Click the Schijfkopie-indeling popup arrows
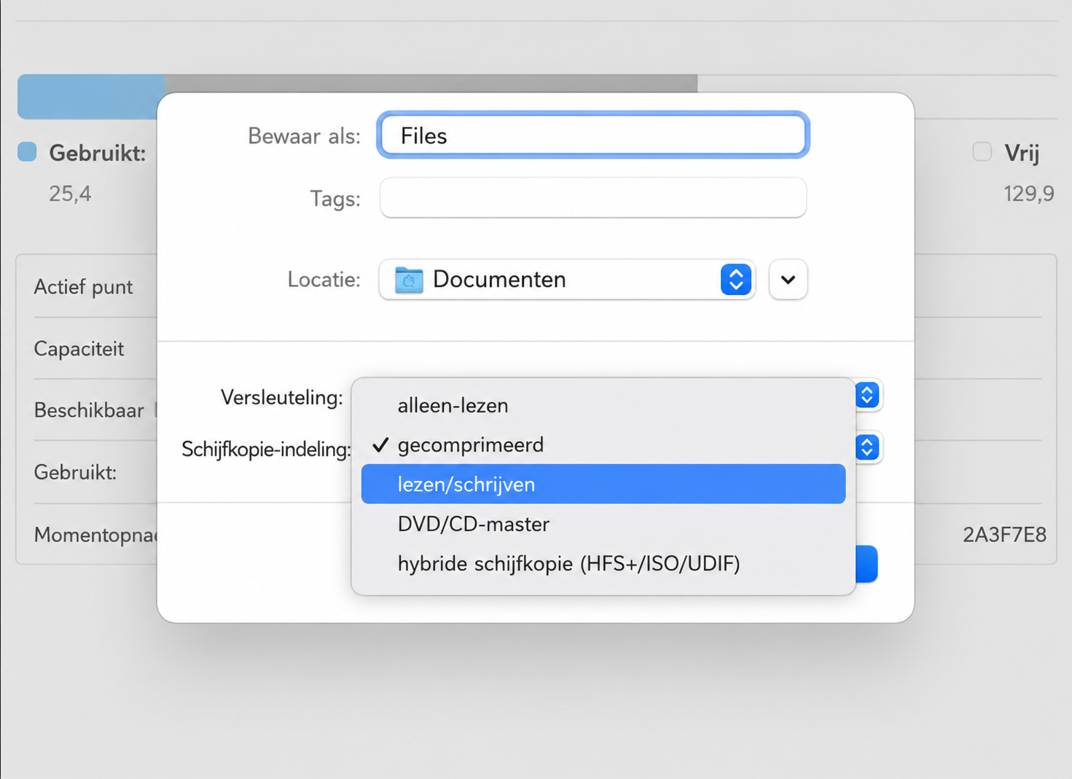Screen dimensions: 1072x779 (x=867, y=447)
